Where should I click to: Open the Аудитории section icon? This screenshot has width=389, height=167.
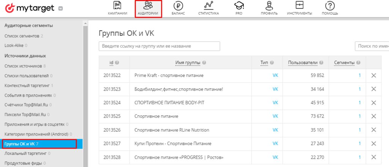pos(149,6)
